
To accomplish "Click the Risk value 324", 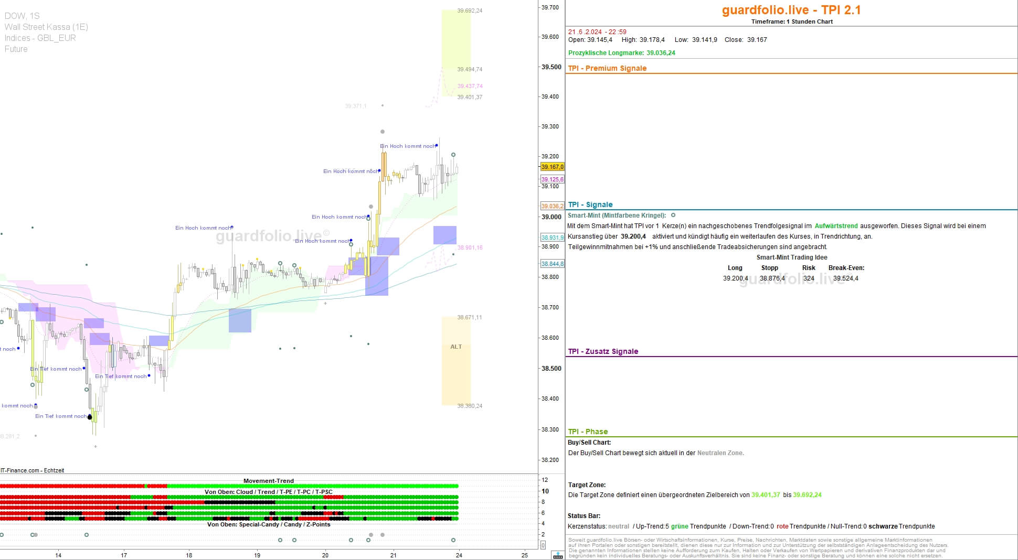I will click(809, 278).
